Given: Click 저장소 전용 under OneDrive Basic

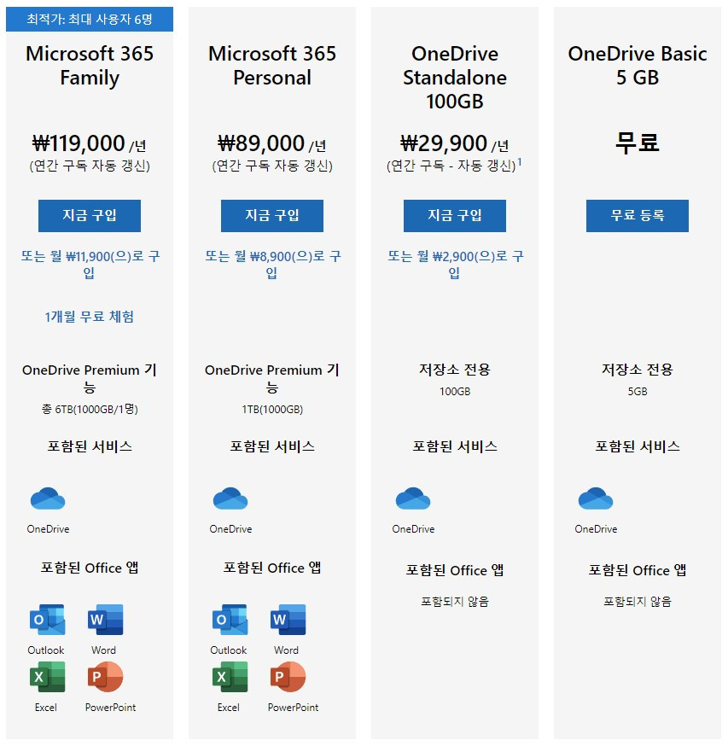Looking at the screenshot, I should (x=638, y=370).
